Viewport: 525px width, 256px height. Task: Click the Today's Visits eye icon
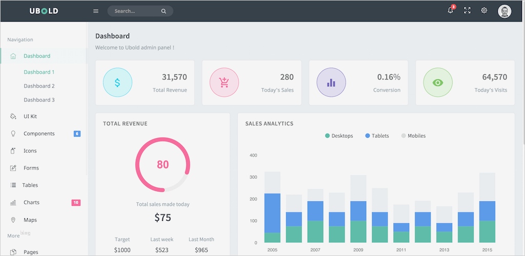point(438,82)
